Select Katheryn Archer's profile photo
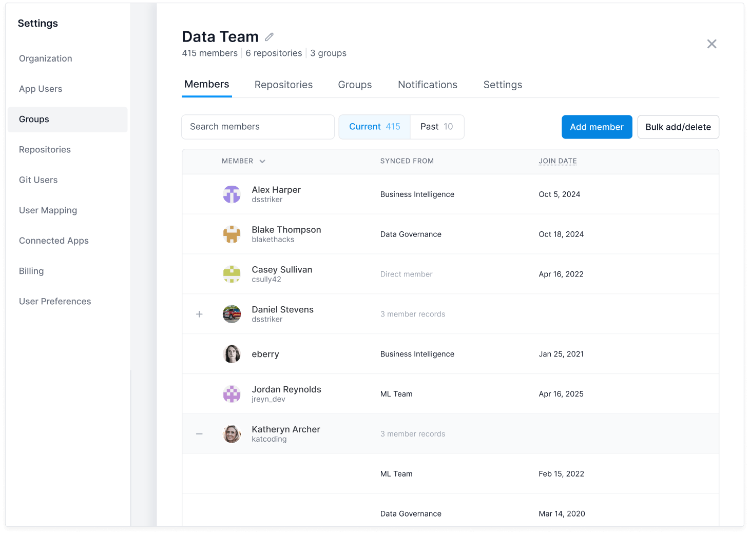 tap(232, 433)
